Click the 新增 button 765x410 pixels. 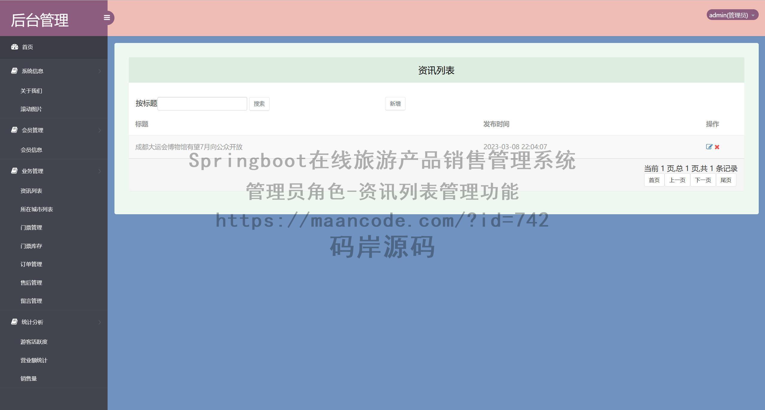[395, 104]
